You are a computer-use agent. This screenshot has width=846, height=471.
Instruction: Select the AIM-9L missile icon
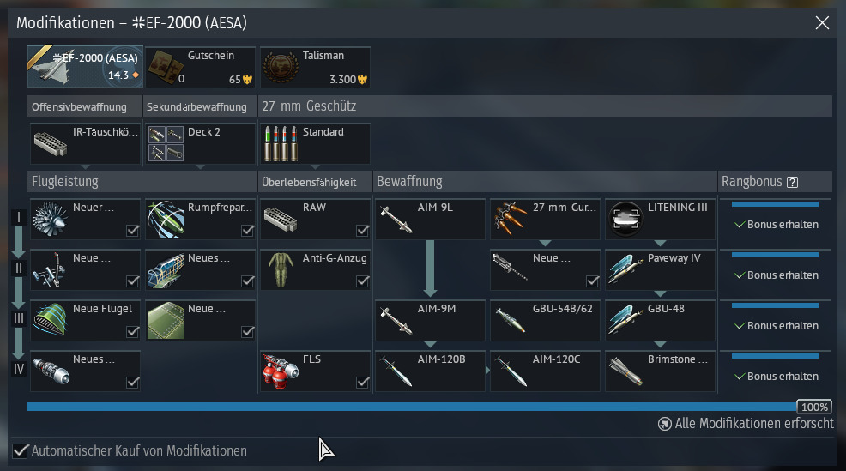(396, 220)
